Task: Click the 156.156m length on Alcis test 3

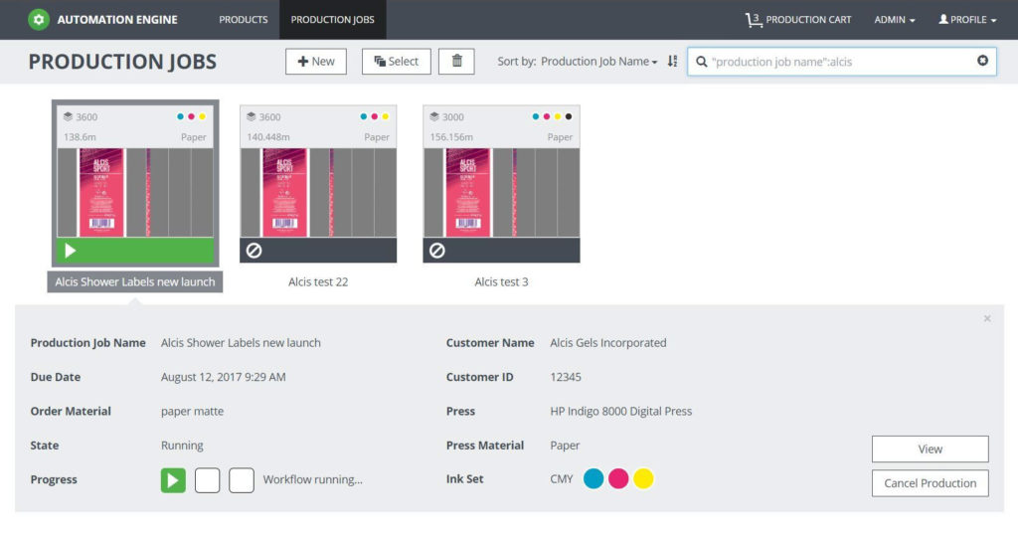Action: point(451,137)
